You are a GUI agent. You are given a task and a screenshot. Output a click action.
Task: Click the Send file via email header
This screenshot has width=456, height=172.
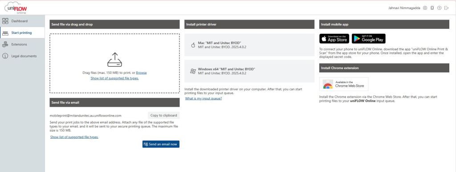(x=114, y=102)
